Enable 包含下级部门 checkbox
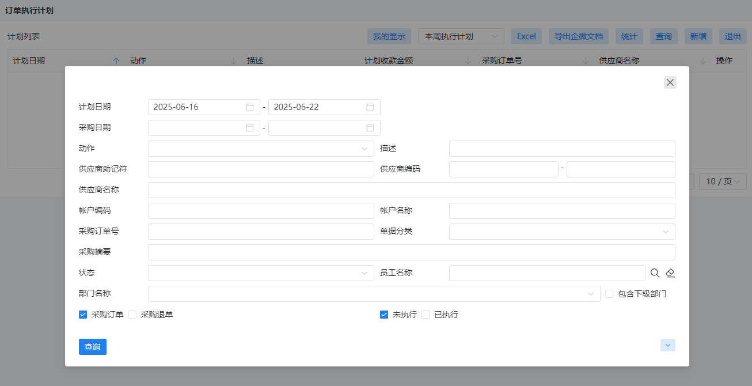 point(609,294)
